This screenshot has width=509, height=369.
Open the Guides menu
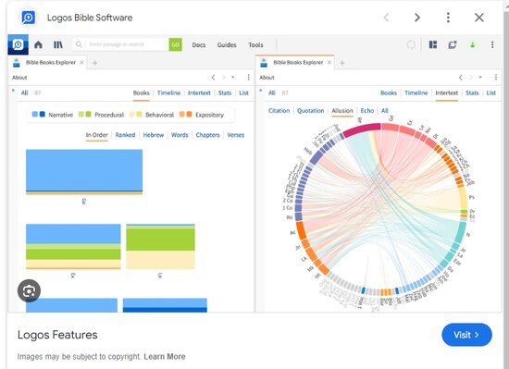[227, 44]
